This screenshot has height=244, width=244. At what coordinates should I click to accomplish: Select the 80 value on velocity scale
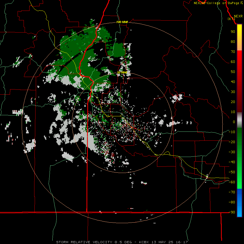(233, 41)
